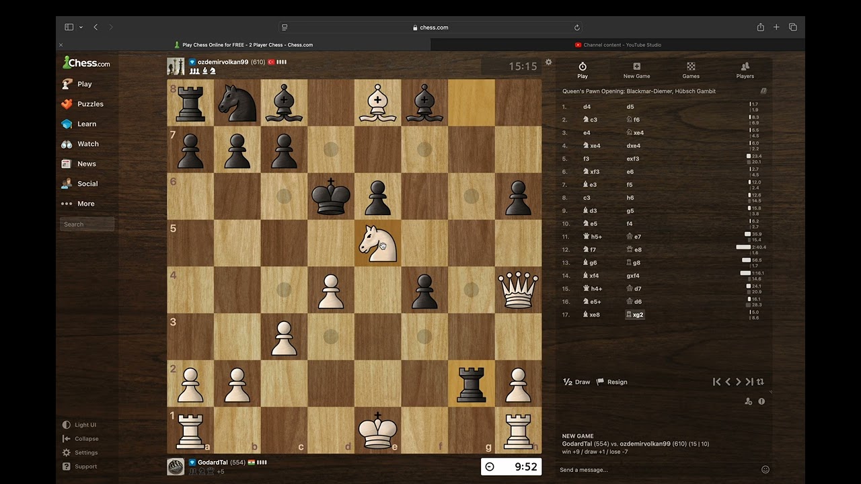
Task: Click the Safari Share icon
Action: [760, 28]
